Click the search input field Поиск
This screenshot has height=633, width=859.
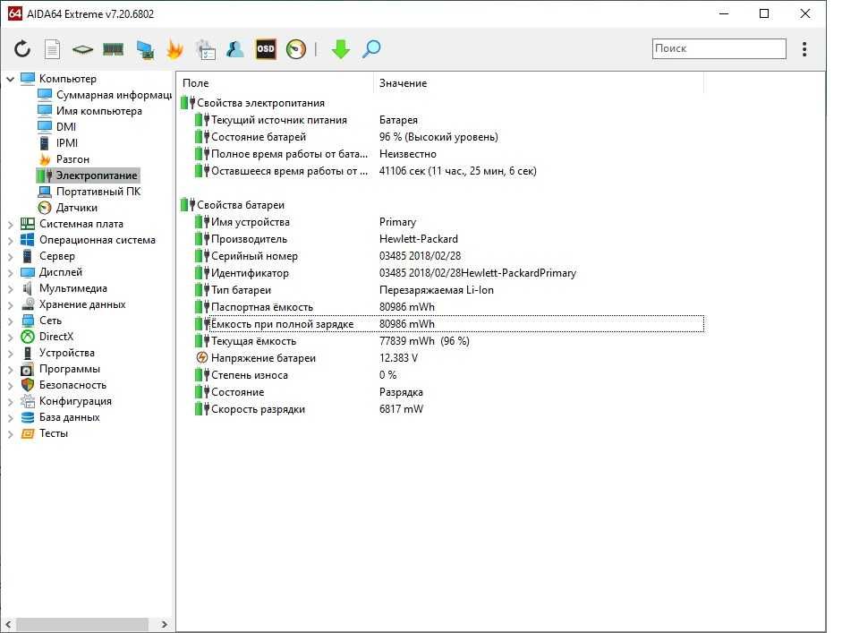point(719,48)
